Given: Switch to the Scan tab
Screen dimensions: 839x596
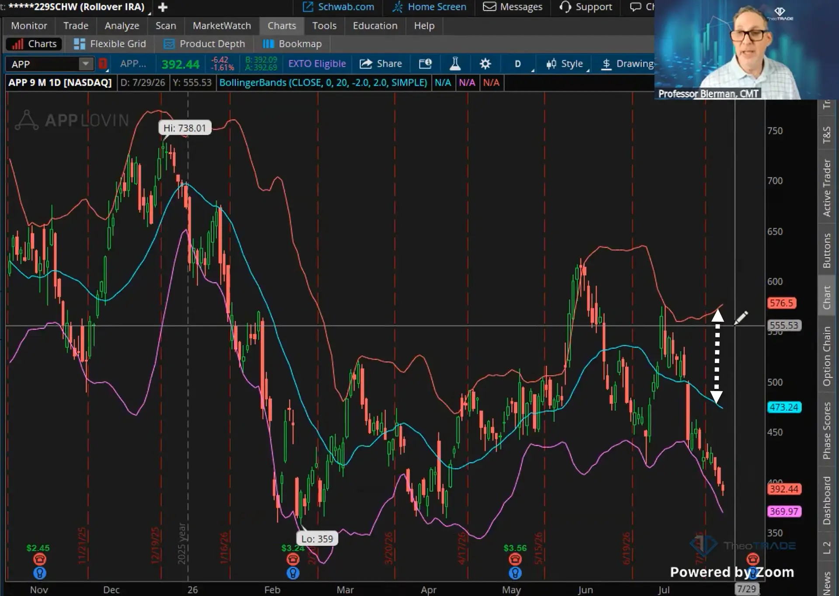Looking at the screenshot, I should pos(166,26).
